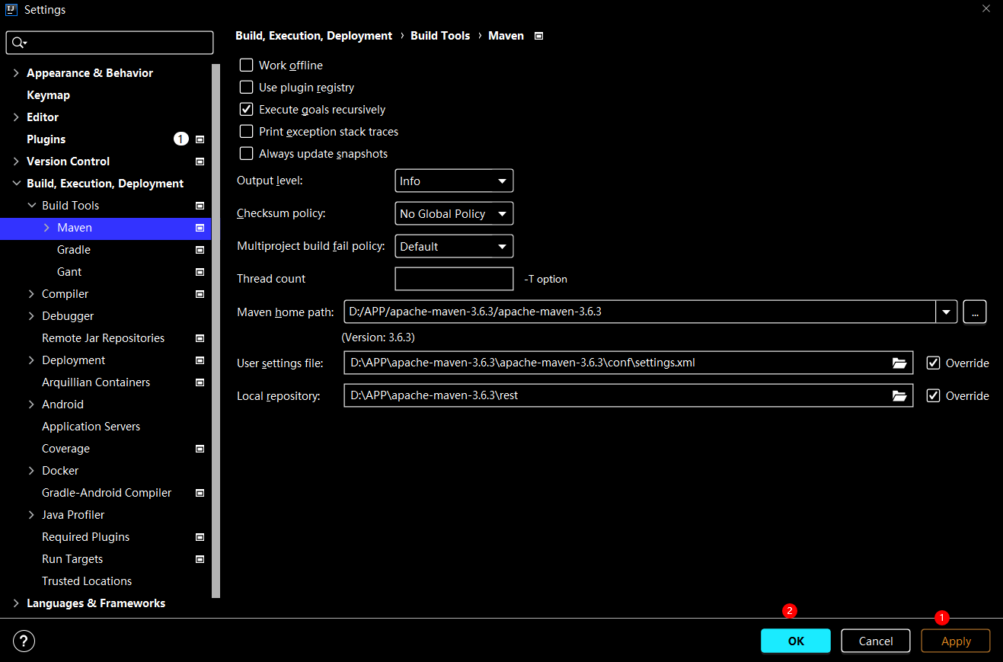This screenshot has width=1003, height=662.
Task: Collapse the Build Tools node
Action: [x=31, y=206]
